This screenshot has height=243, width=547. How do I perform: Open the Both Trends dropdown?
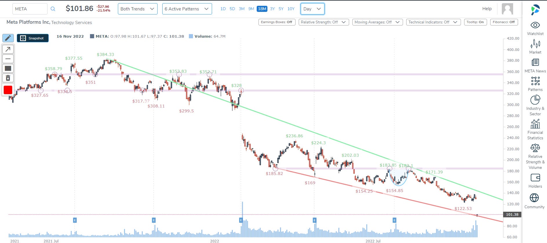pyautogui.click(x=138, y=9)
